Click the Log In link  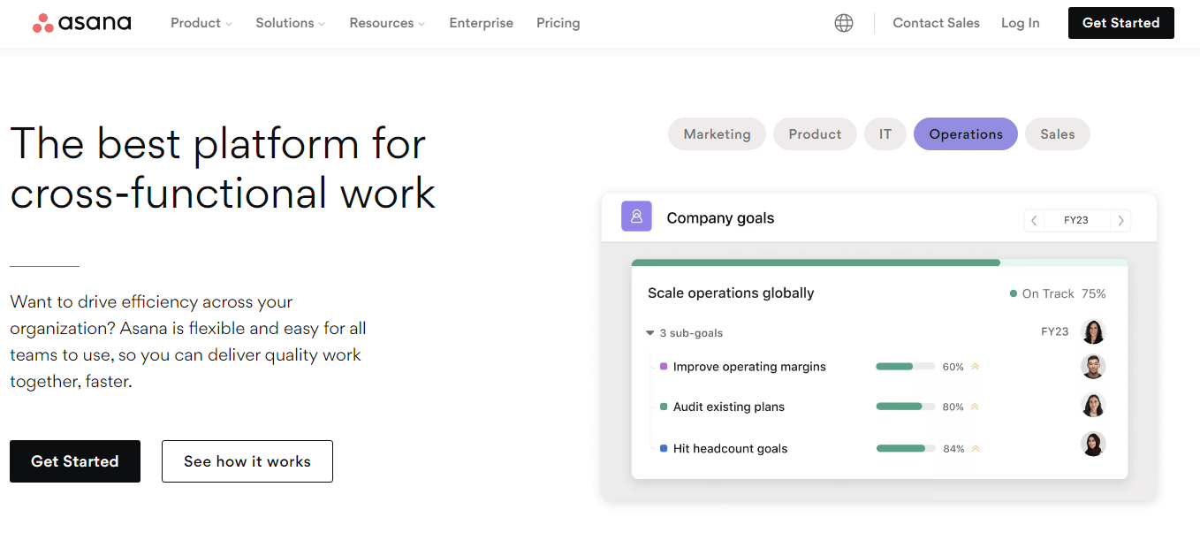[1020, 23]
